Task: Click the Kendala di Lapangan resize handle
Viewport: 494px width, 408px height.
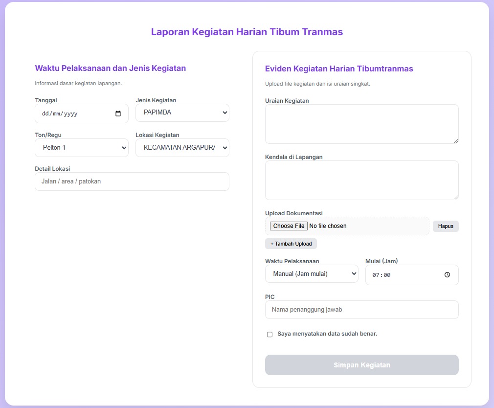Action: (x=456, y=198)
